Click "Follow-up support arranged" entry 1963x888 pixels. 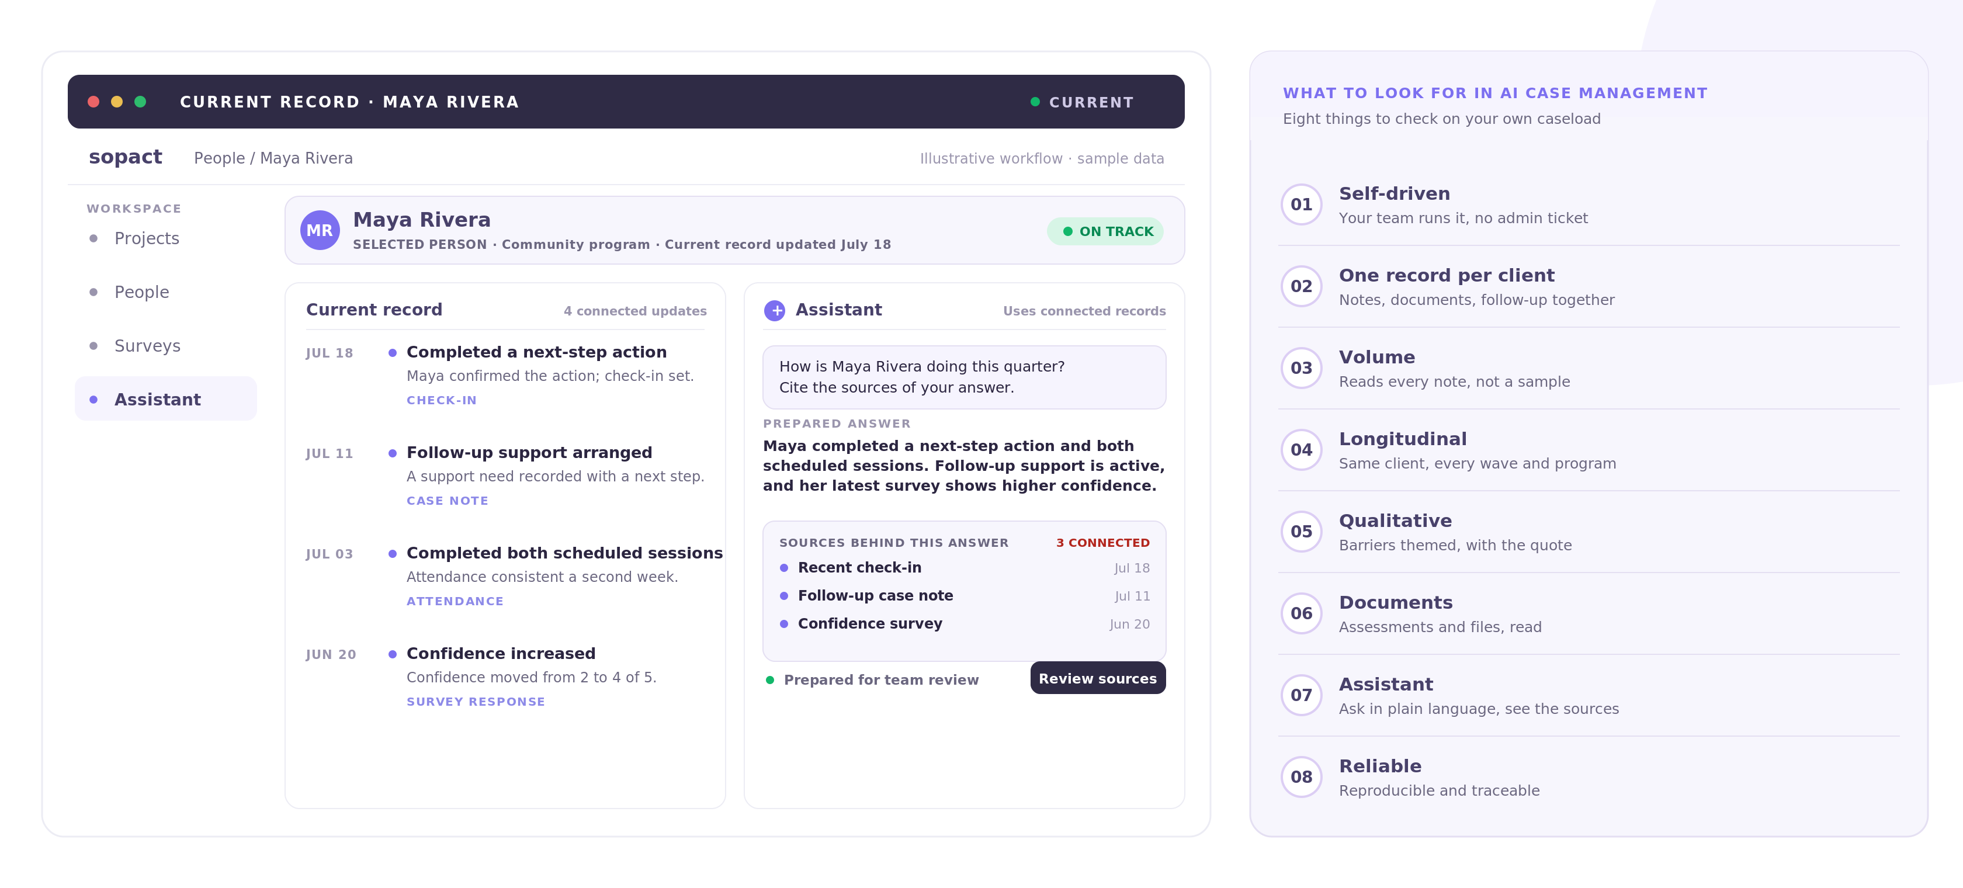coord(529,453)
